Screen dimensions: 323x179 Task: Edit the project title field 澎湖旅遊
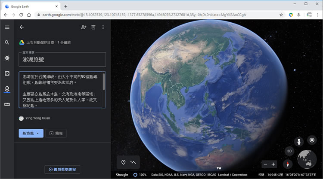pos(62,60)
